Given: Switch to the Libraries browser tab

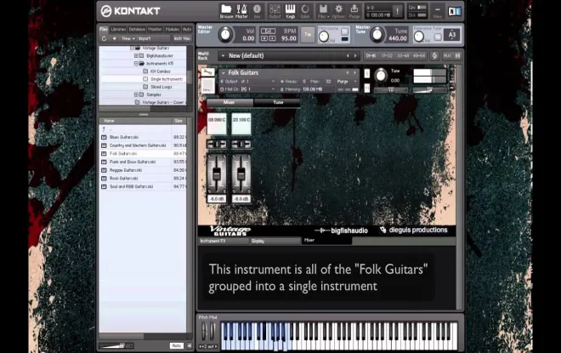Looking at the screenshot, I should click(x=118, y=29).
